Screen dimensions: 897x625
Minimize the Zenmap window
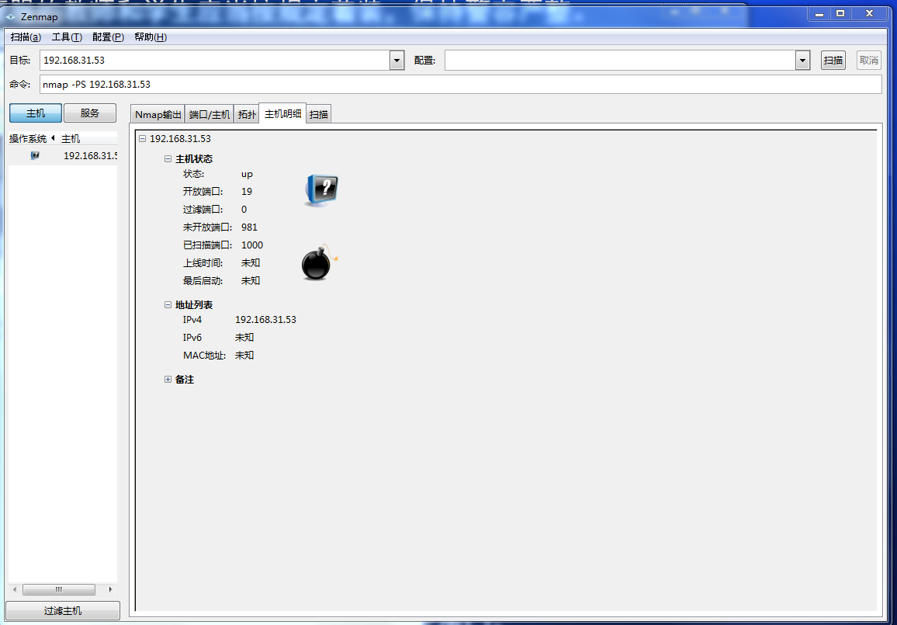[x=819, y=14]
